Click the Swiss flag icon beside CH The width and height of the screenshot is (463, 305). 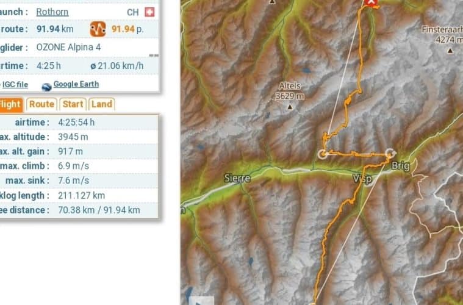tap(149, 12)
